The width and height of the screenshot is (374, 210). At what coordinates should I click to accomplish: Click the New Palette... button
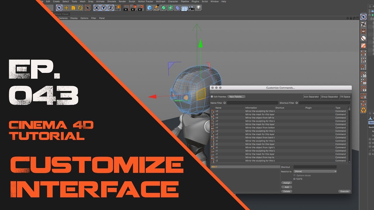pyautogui.click(x=236, y=97)
